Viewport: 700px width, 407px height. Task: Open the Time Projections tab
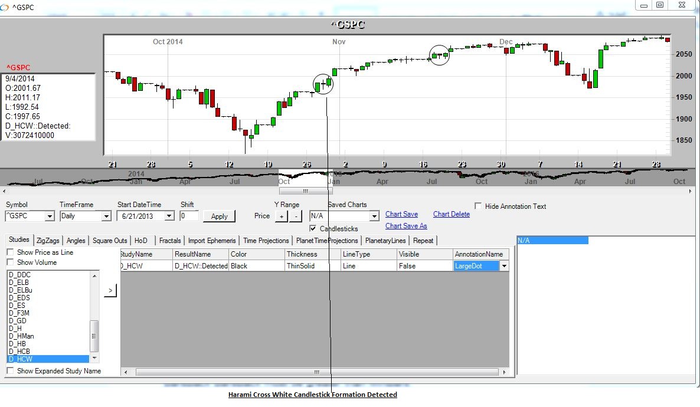pos(266,241)
